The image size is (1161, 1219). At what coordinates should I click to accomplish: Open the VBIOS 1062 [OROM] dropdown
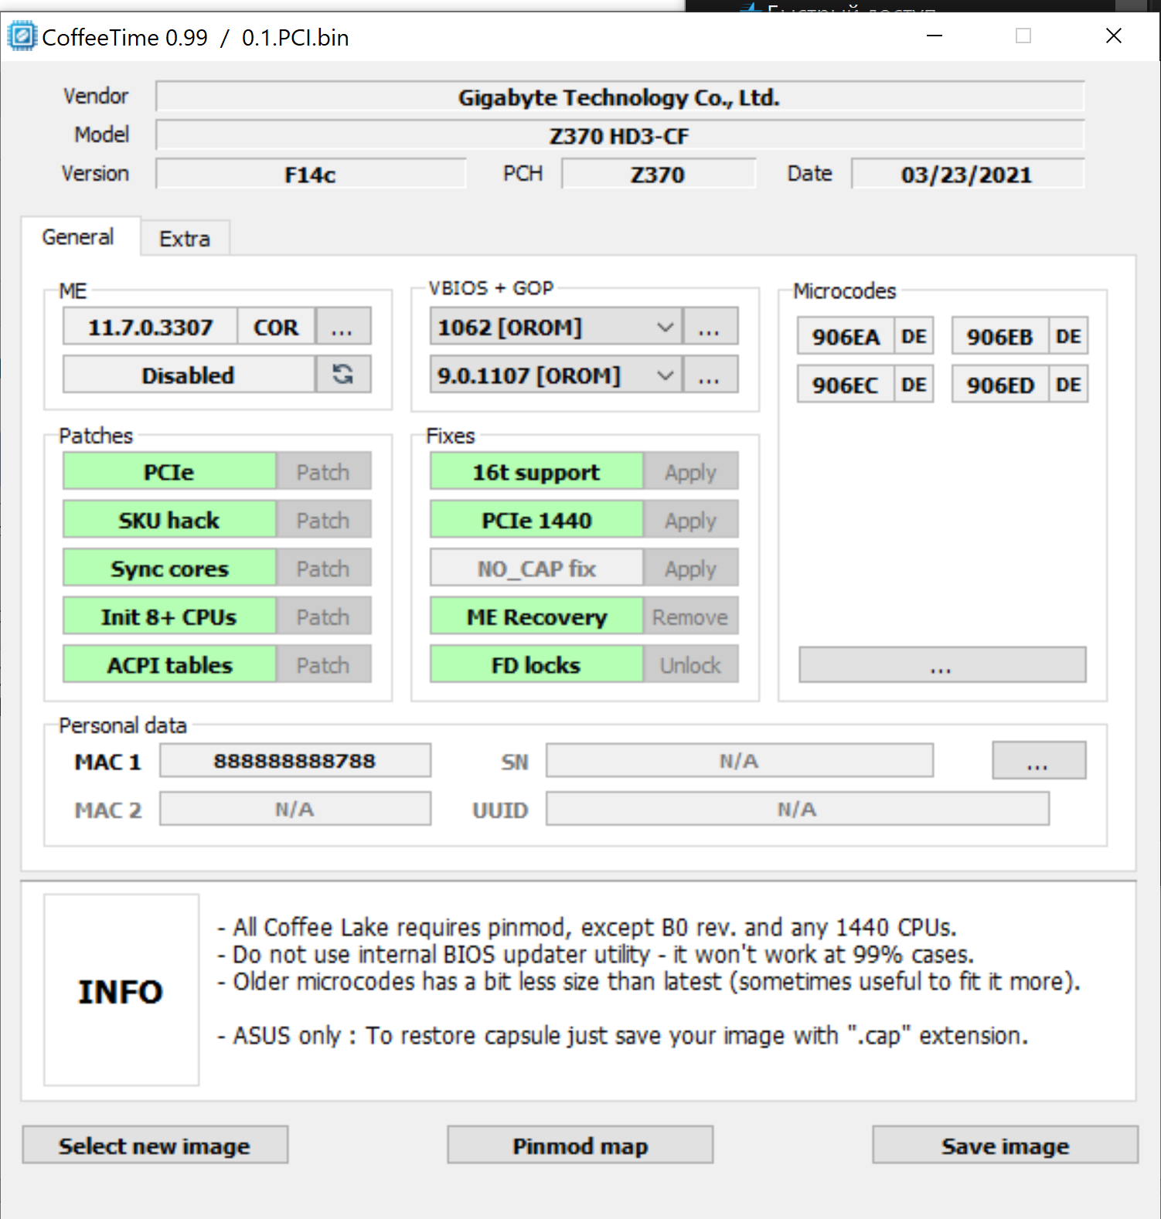click(556, 327)
